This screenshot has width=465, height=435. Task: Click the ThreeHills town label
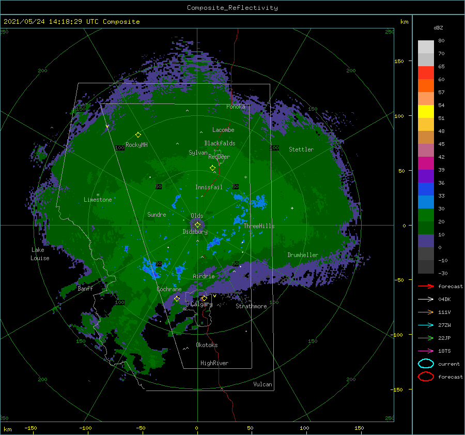(x=259, y=226)
